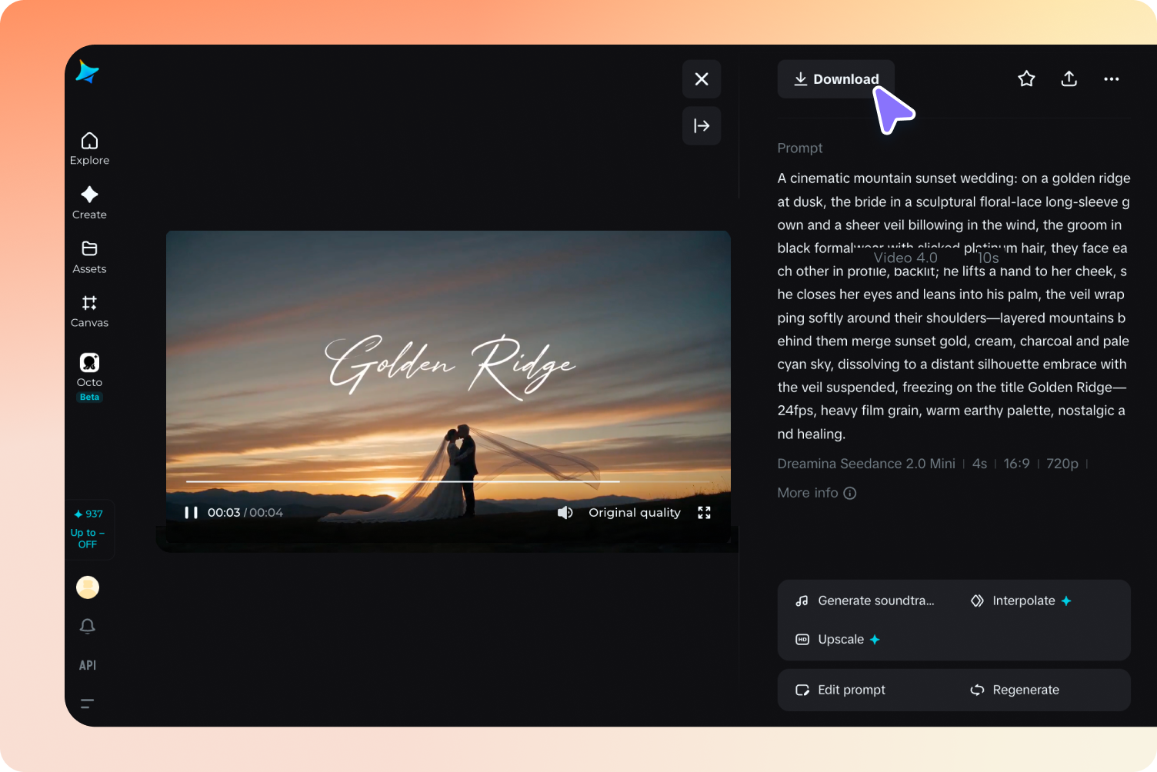
Task: Seek on the video progress bar
Action: 448,481
